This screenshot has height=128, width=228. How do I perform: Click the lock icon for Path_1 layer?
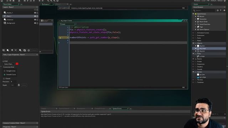click(x=37, y=16)
